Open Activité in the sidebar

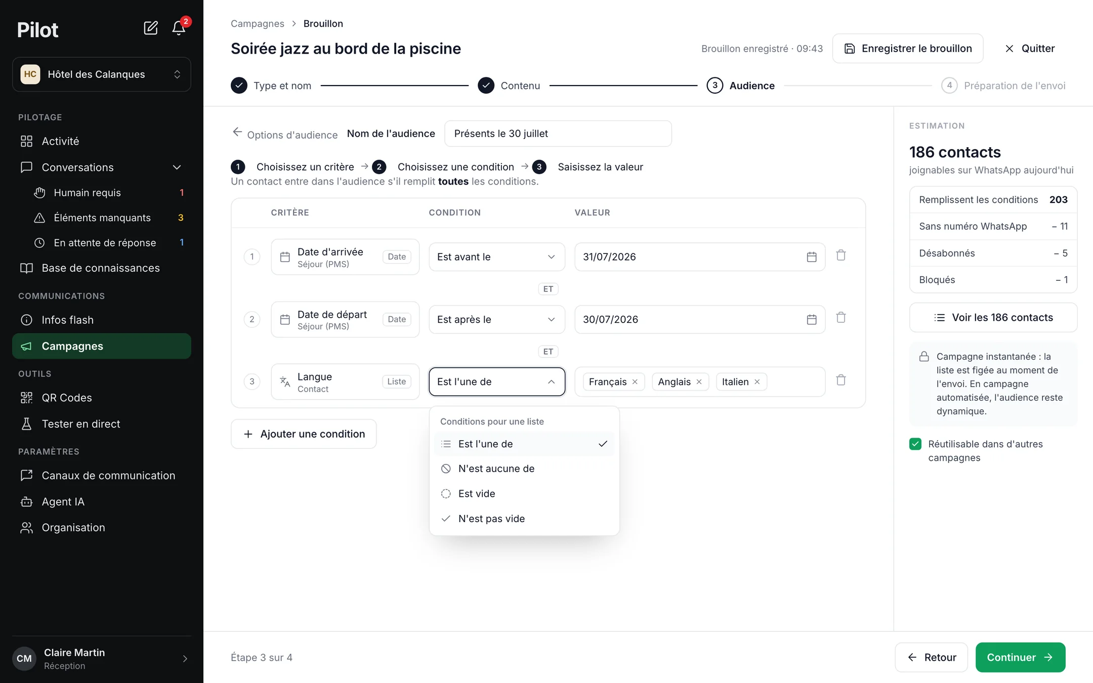click(101, 141)
